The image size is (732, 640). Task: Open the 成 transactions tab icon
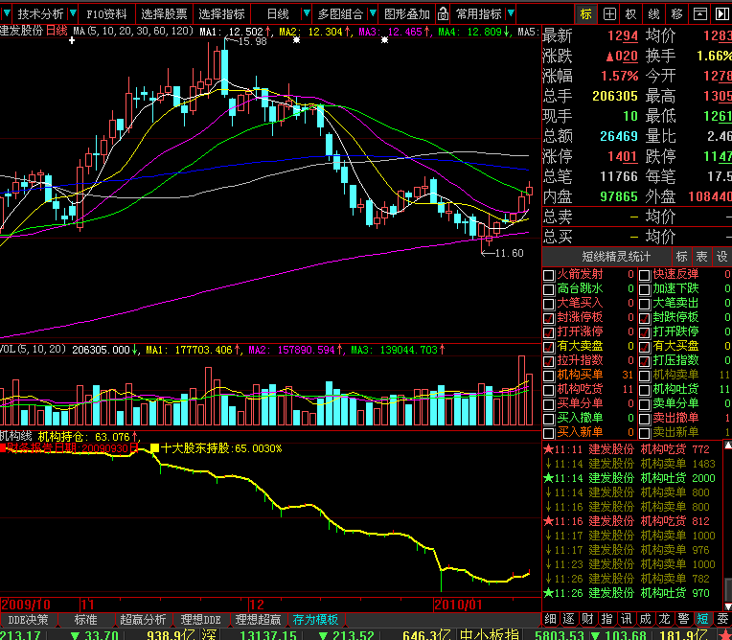coord(645,619)
